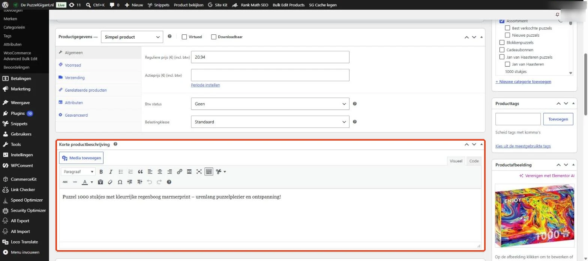Click Kies uit de meestgebruikte tags
588x261 pixels.
[523, 146]
